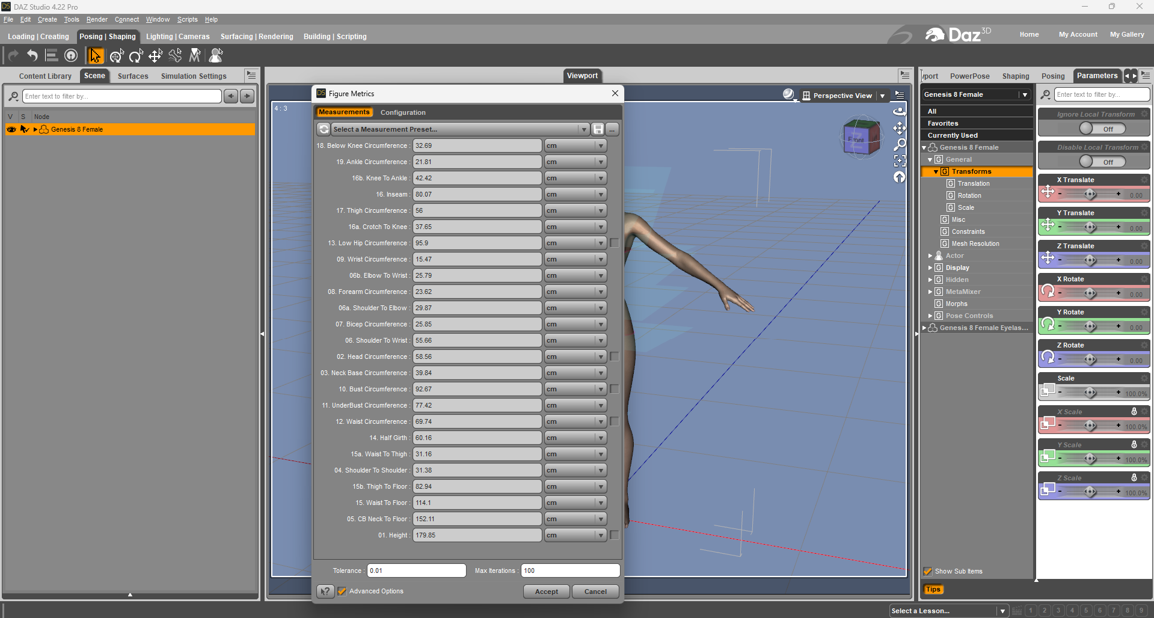The width and height of the screenshot is (1154, 618).
Task: Click the view cube in the viewport
Action: 861,136
